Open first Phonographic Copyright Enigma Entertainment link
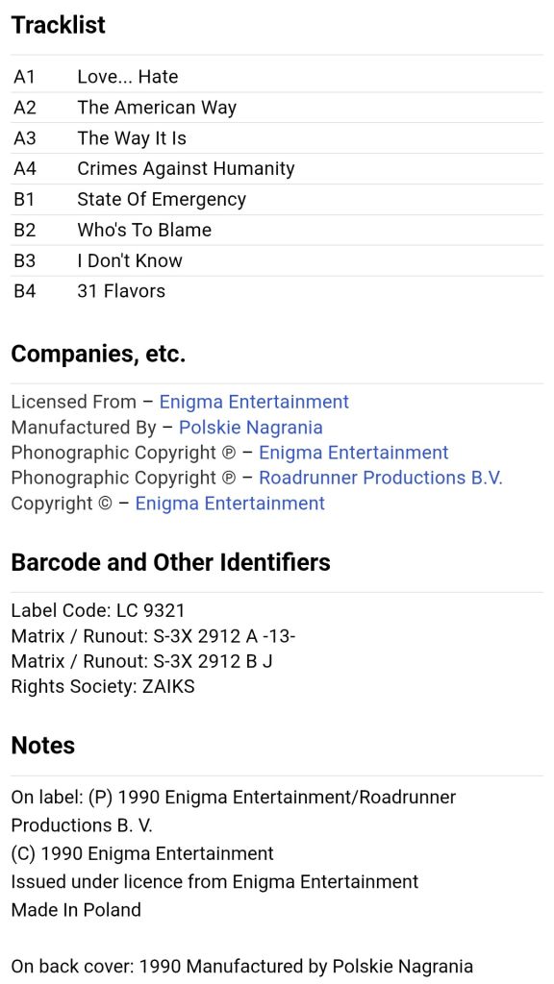The height and width of the screenshot is (984, 554). [354, 453]
